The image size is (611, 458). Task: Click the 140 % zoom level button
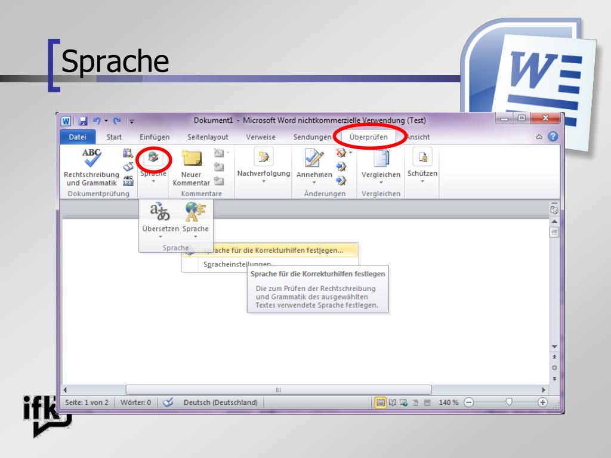[449, 403]
